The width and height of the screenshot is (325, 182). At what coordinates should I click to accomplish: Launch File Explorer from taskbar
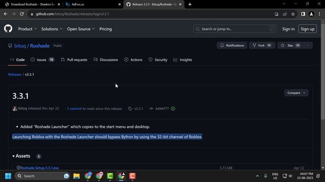(77, 176)
